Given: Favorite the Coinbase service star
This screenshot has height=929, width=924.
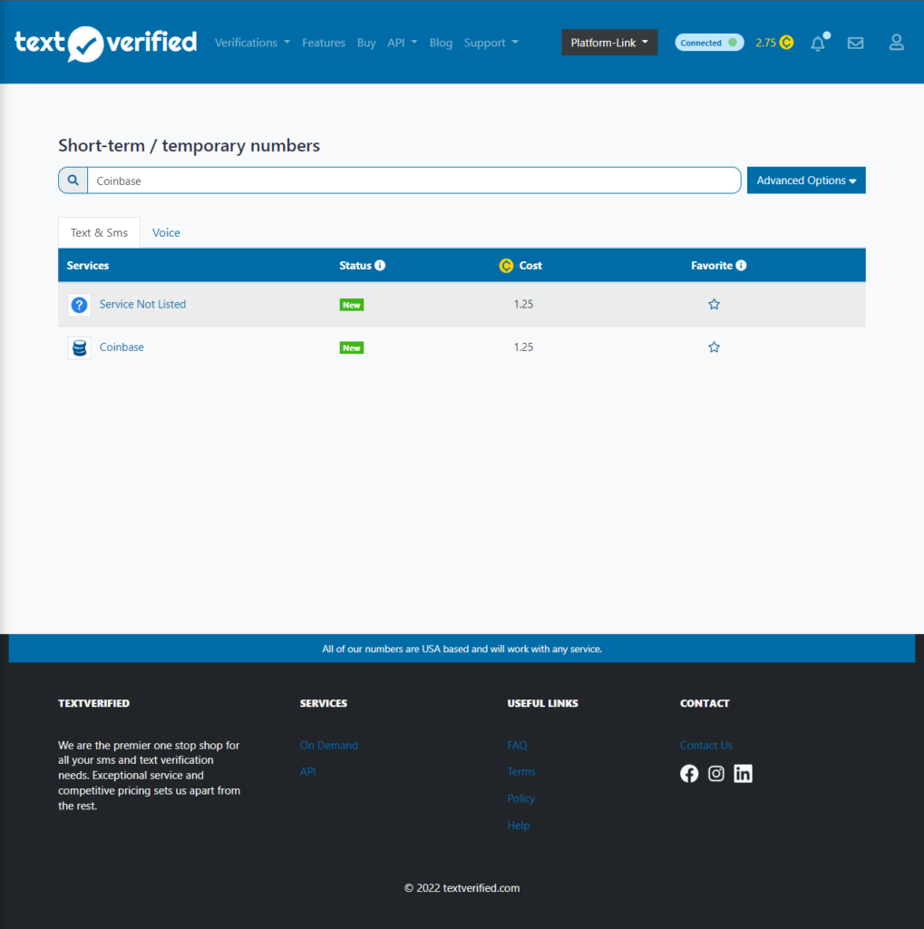Looking at the screenshot, I should tap(714, 347).
